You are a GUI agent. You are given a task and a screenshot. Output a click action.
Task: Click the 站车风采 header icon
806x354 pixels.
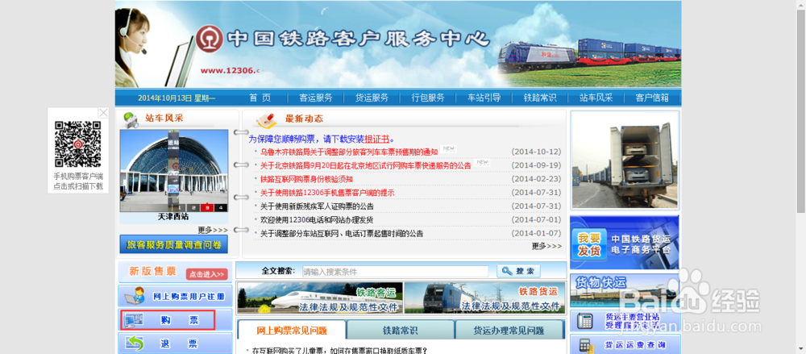[131, 119]
